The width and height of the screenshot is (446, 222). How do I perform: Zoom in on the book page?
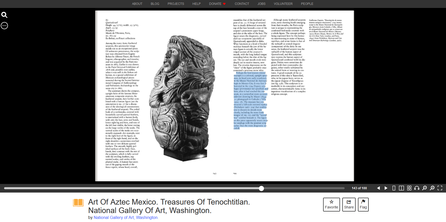tap(432, 188)
